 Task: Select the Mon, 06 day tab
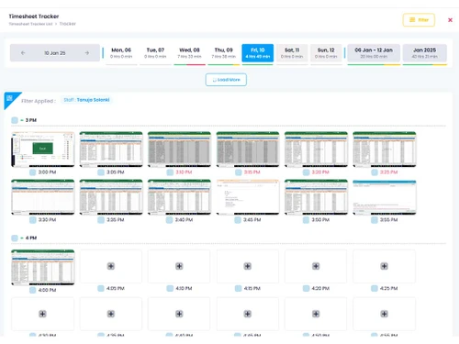click(121, 53)
